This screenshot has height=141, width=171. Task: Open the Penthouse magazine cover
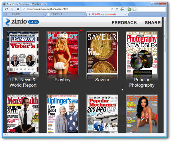click(142, 114)
